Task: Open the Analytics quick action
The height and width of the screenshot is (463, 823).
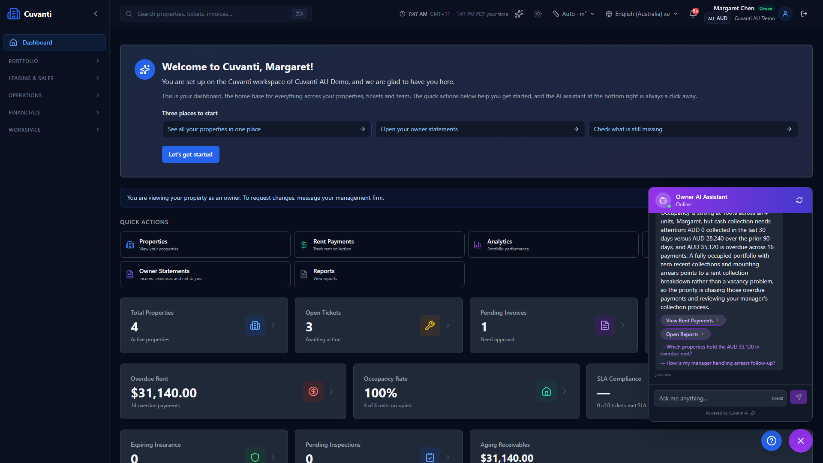Action: (x=553, y=245)
